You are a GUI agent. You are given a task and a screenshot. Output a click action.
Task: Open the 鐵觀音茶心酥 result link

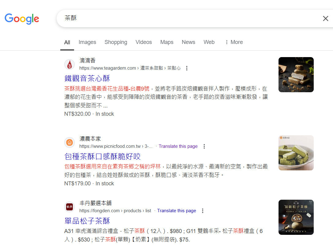coord(87,78)
